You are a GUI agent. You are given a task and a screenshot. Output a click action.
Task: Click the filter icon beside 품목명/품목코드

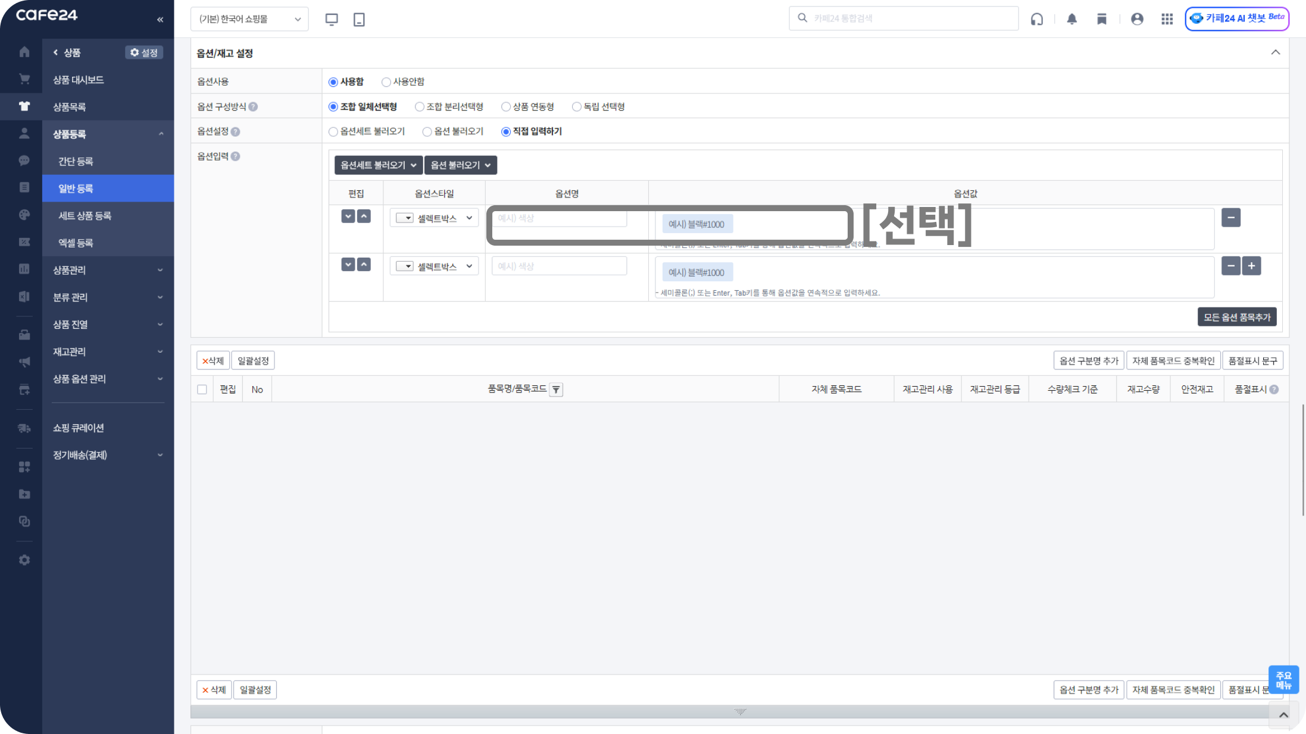[x=556, y=390]
